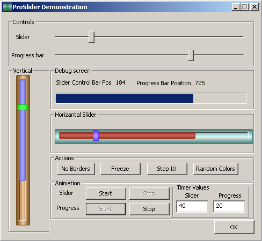262x241 pixels.
Task: Click the dark blue debug progress bar
Action: pos(125,98)
